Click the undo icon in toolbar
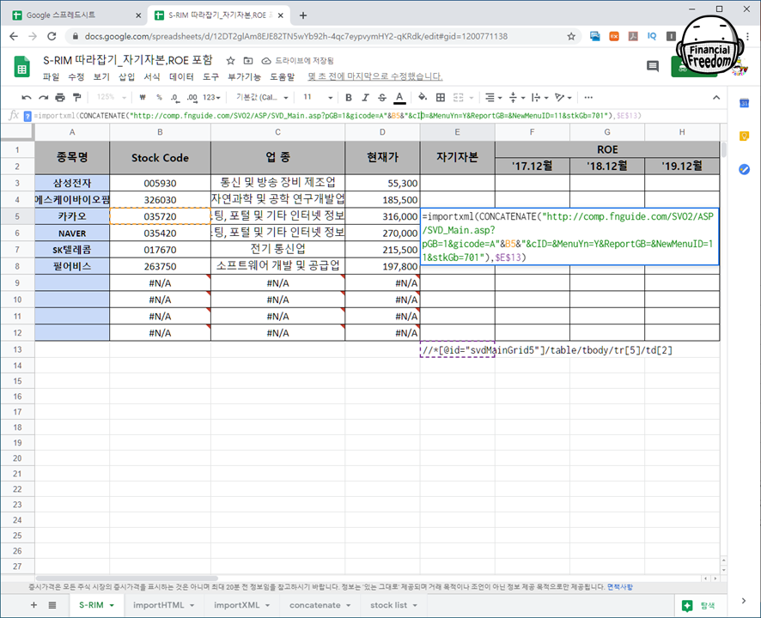The image size is (761, 618). [27, 98]
